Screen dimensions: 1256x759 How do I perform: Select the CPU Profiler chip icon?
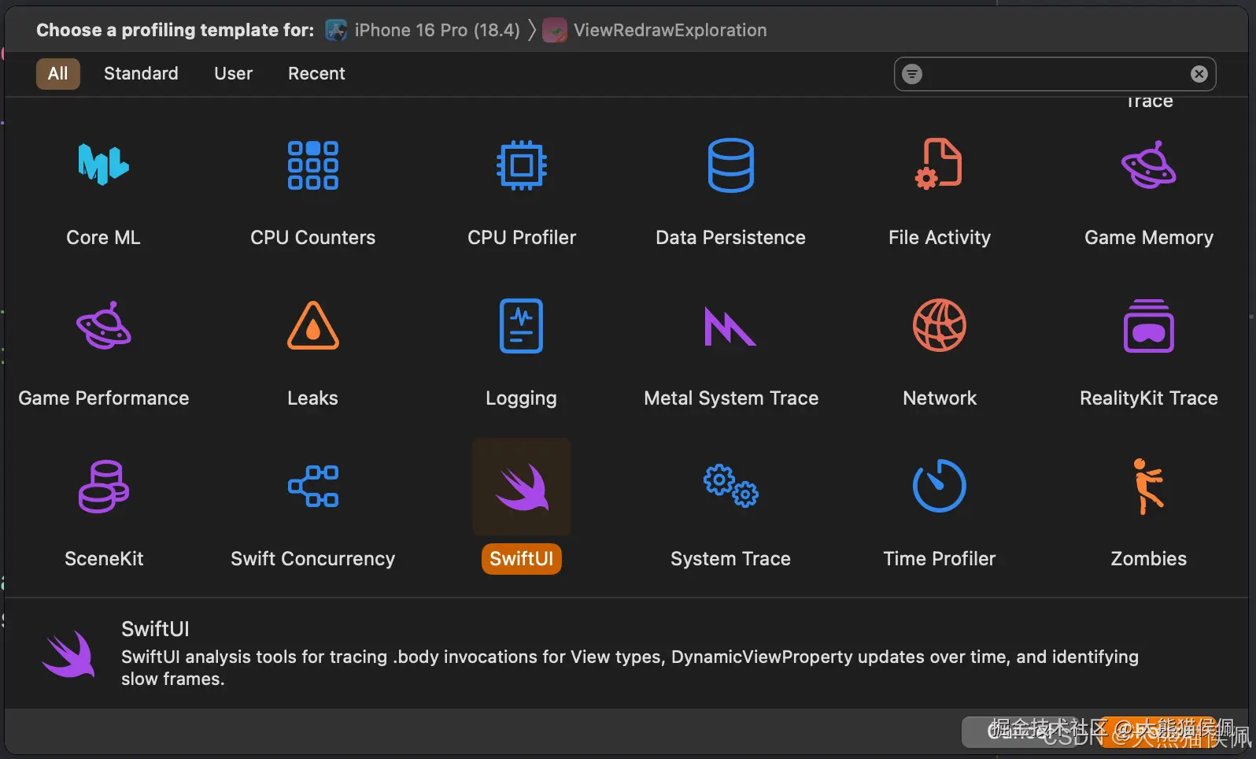(x=521, y=165)
